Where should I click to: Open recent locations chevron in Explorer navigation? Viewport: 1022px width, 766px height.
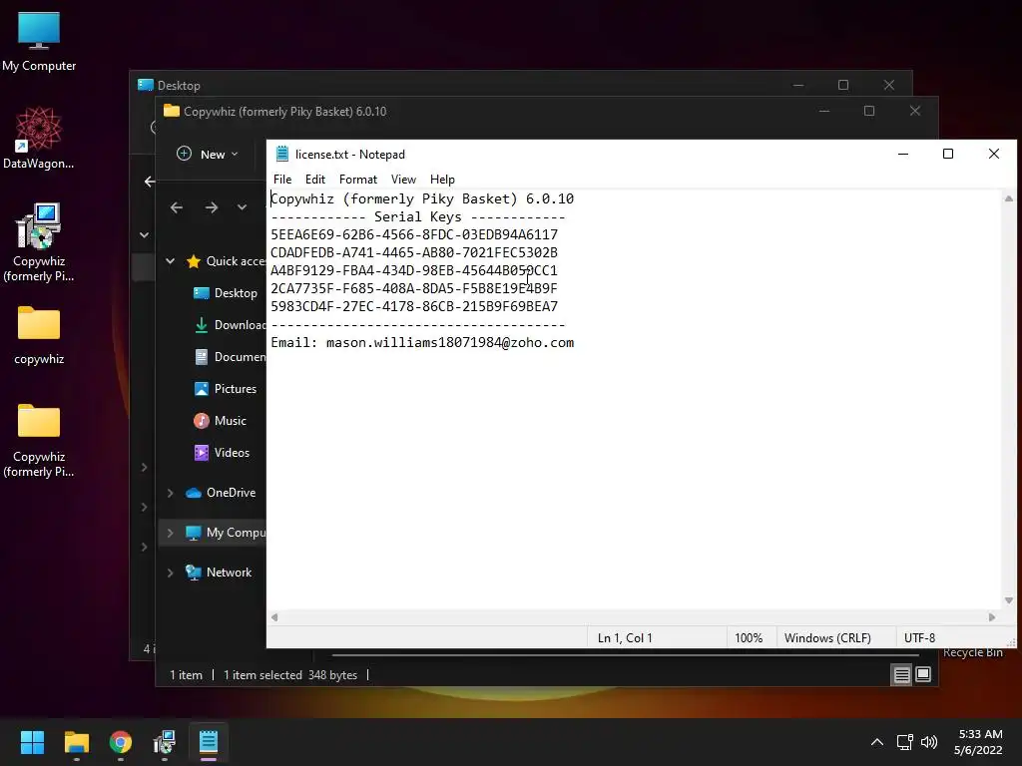242,207
